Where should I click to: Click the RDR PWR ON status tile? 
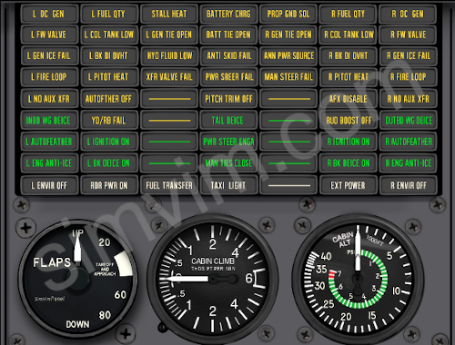click(109, 185)
